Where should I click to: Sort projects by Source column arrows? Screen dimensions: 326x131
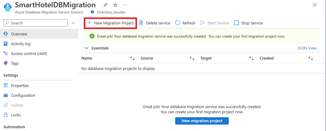point(192,58)
